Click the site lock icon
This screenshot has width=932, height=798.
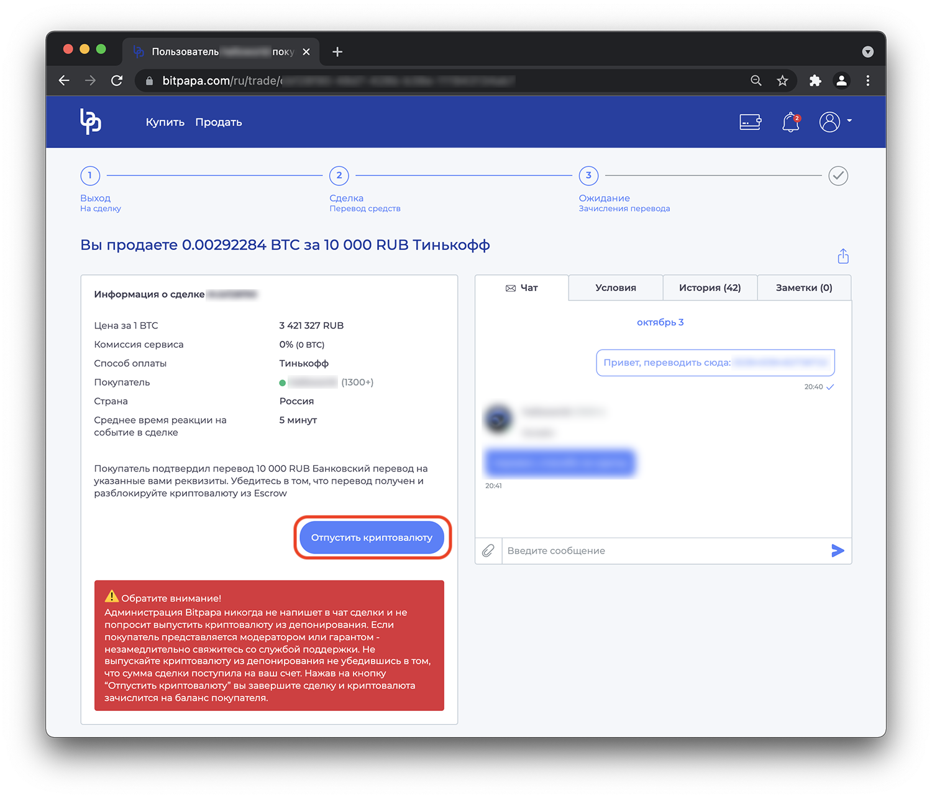[149, 81]
